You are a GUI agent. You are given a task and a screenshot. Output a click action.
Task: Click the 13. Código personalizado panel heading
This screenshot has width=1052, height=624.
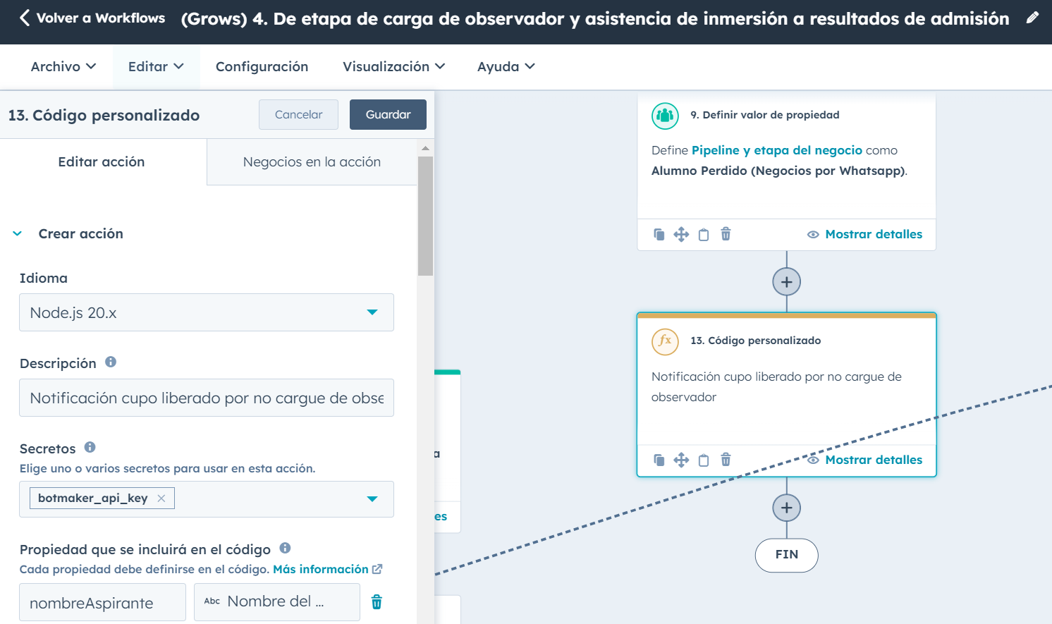[x=104, y=115]
